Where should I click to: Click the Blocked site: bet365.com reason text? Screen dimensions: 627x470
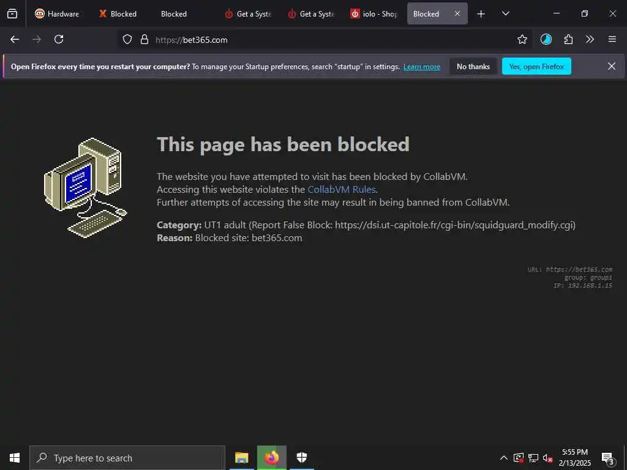point(249,238)
